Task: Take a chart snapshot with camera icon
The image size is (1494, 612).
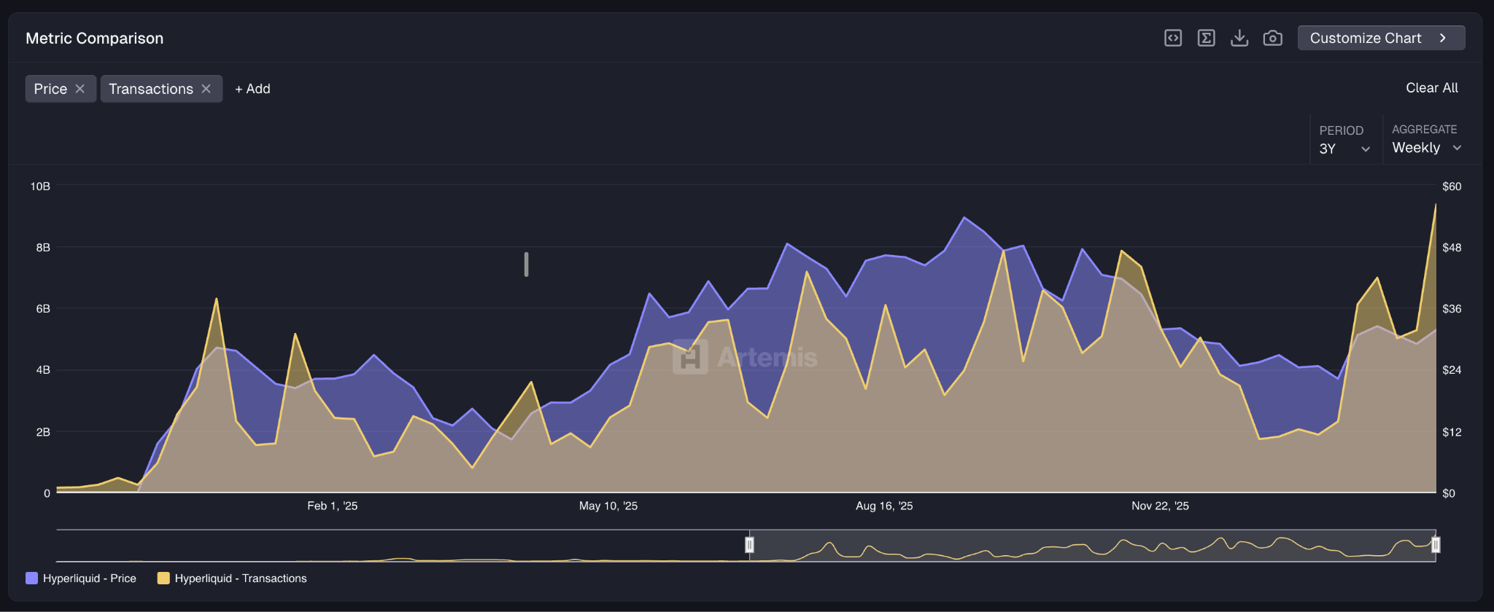Action: 1273,38
